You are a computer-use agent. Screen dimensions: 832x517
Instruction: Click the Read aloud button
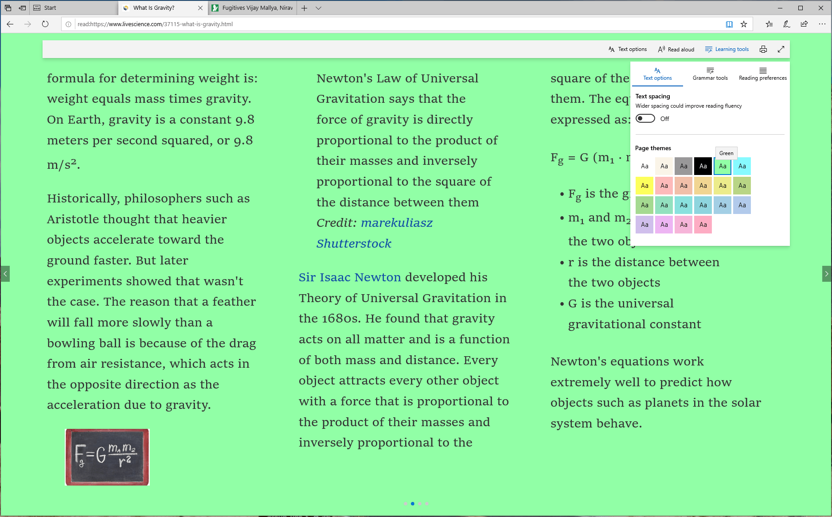point(676,49)
